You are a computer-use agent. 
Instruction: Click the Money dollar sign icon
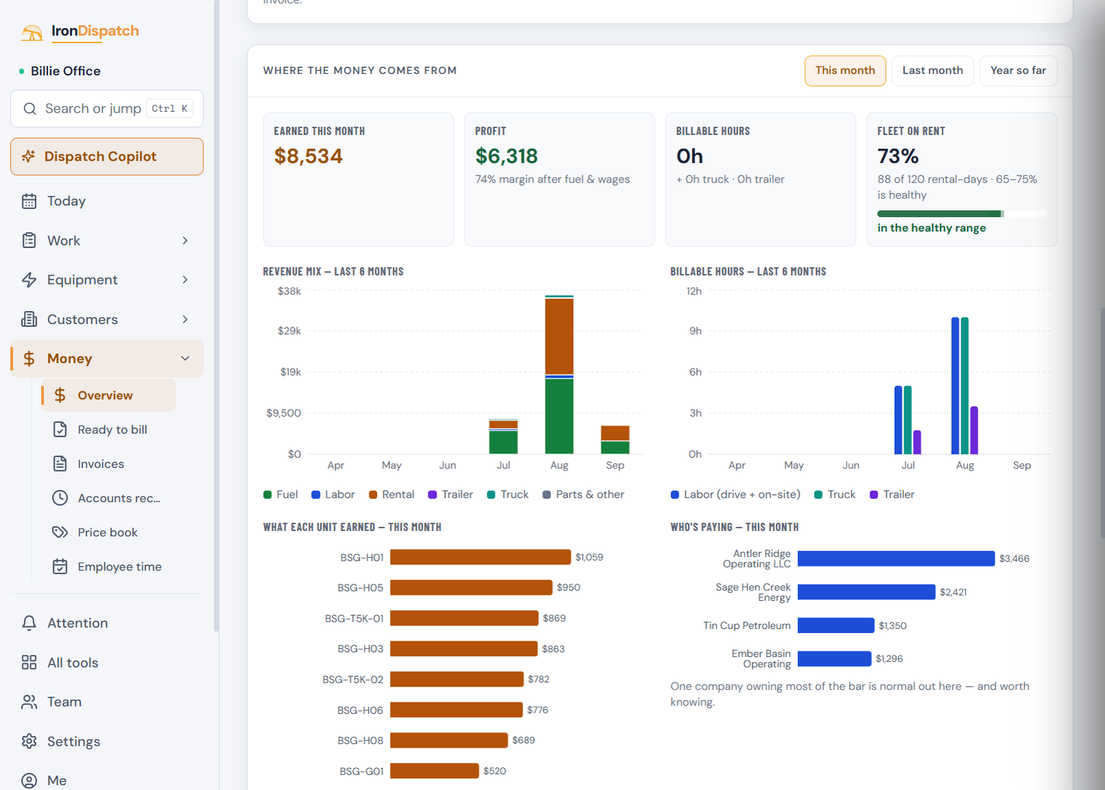(x=29, y=358)
